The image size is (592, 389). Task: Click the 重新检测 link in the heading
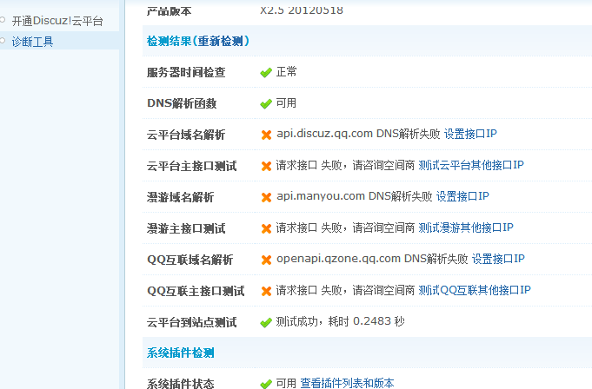click(221, 41)
